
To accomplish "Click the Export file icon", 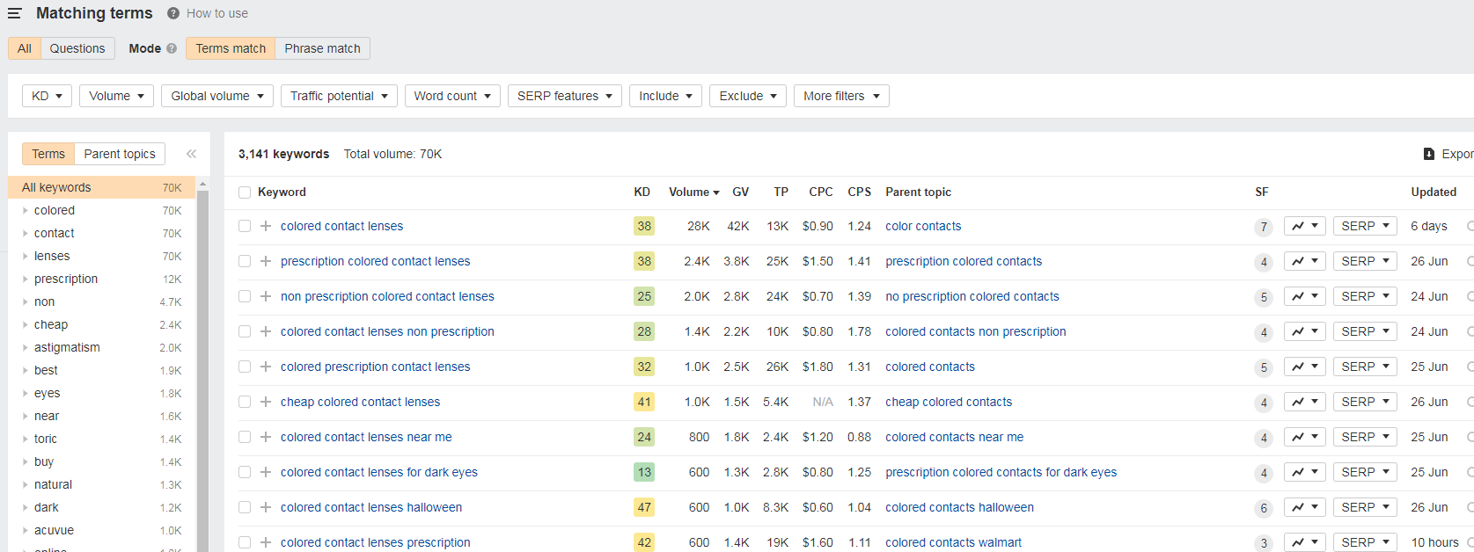I will pos(1429,154).
